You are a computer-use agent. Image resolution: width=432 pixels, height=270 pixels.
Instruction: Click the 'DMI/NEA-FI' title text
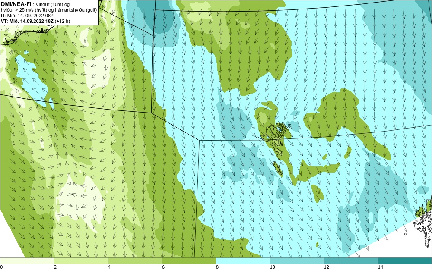[x=16, y=4]
